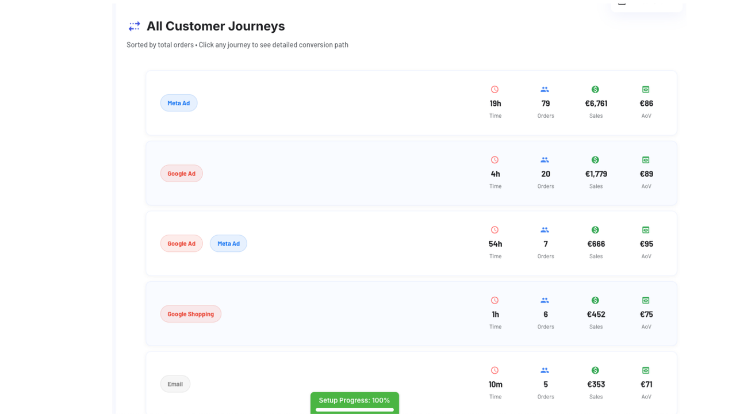
Task: Click the people icon above 6 orders
Action: (x=545, y=301)
